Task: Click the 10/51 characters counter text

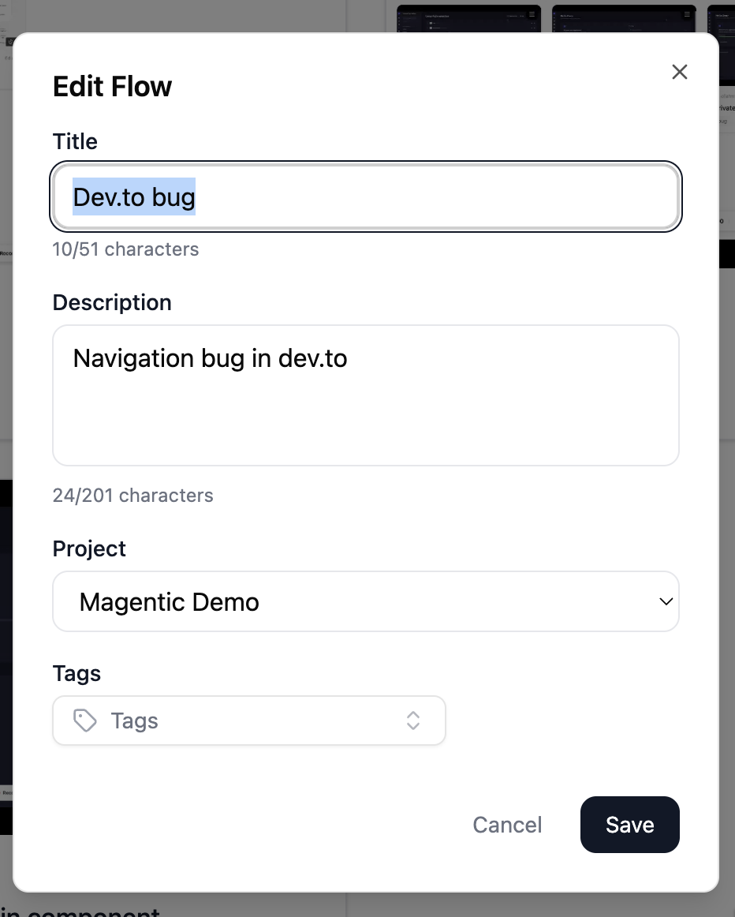Action: (125, 250)
